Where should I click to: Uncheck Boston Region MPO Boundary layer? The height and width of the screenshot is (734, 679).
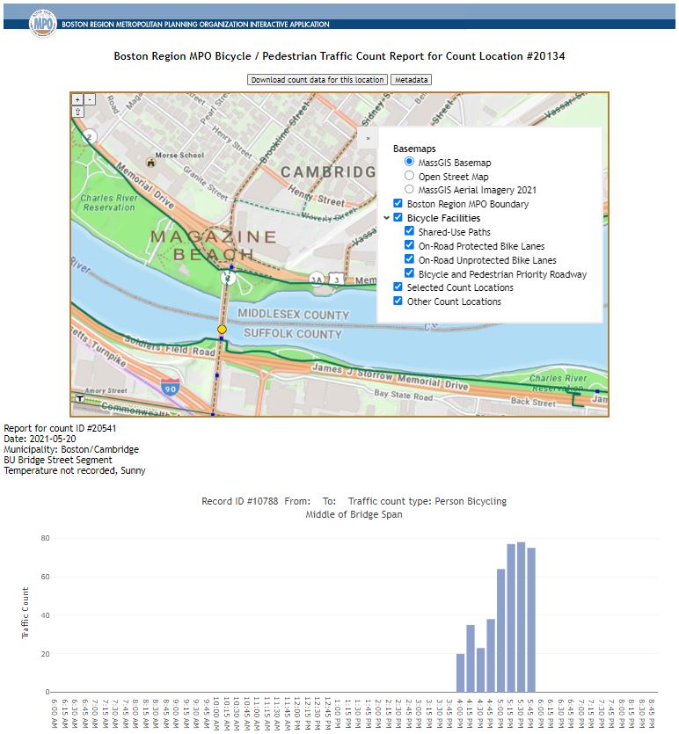pyautogui.click(x=398, y=204)
